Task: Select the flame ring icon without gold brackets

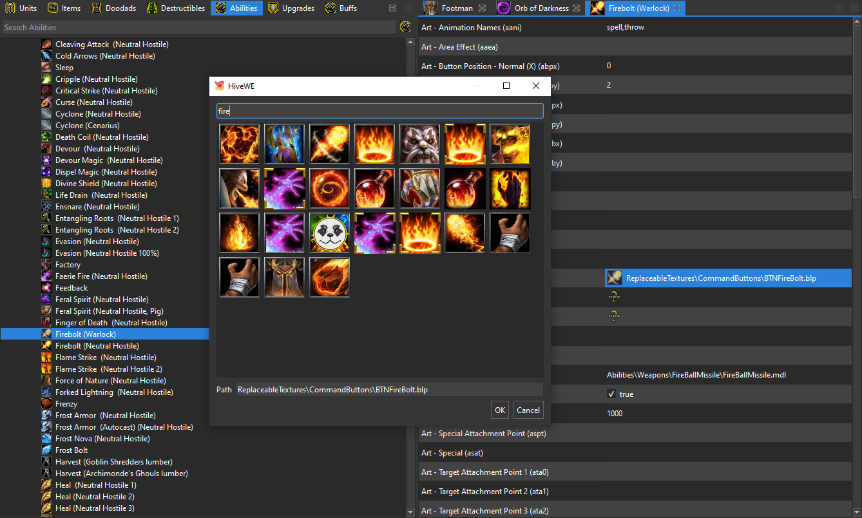Action: (x=374, y=144)
